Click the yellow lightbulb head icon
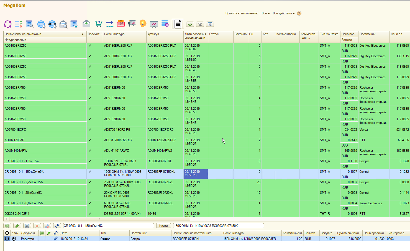The height and width of the screenshot is (251, 410). 143,24
